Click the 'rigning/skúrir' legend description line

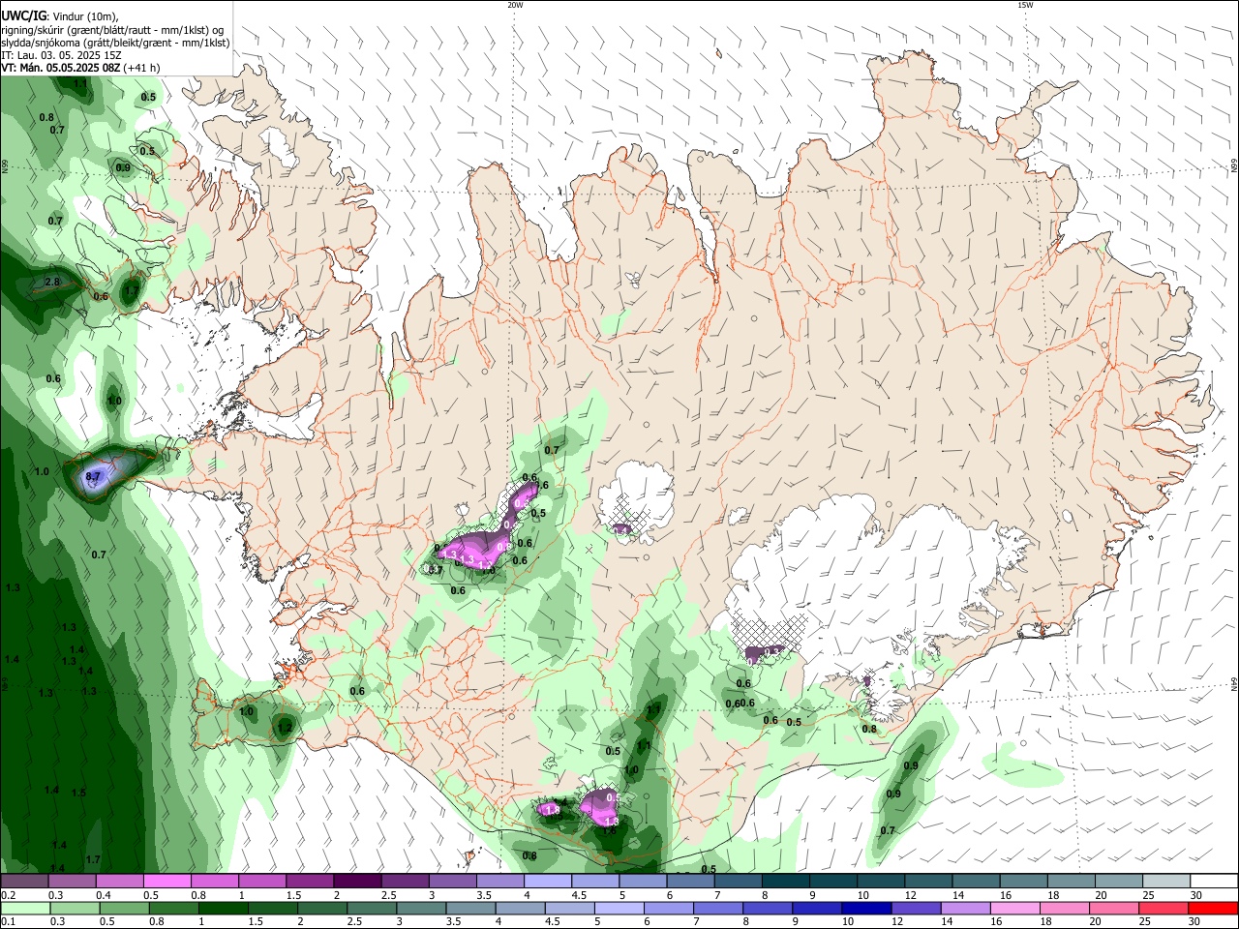coord(112,30)
